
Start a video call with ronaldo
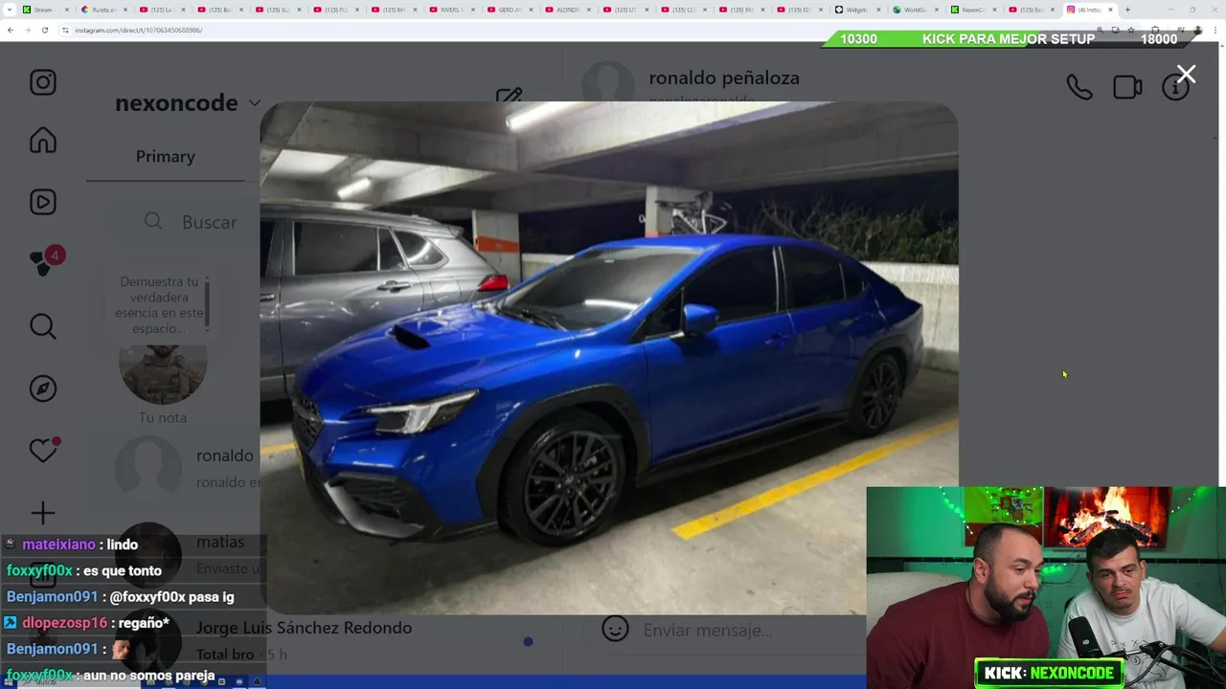[1127, 87]
